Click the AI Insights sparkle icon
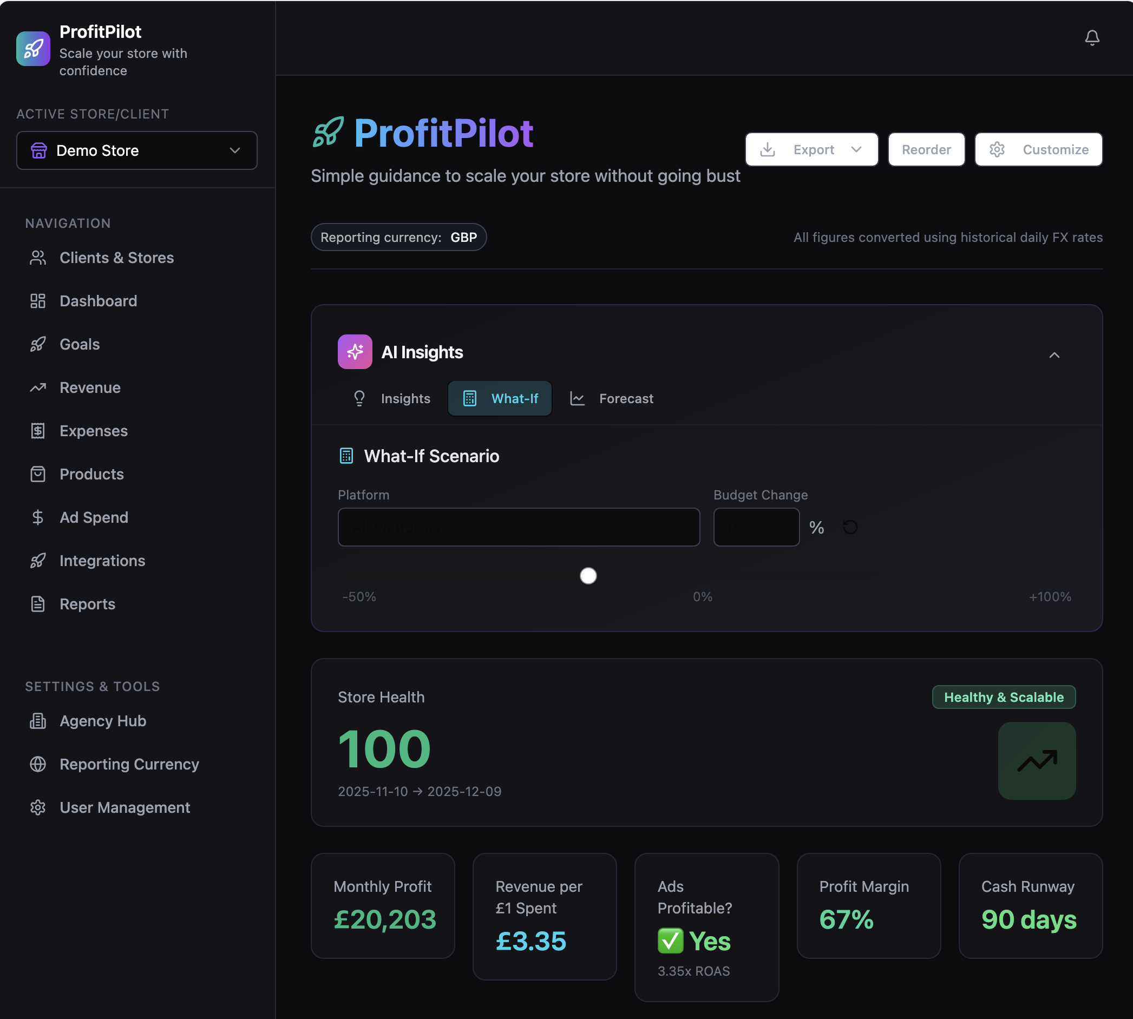 click(355, 352)
